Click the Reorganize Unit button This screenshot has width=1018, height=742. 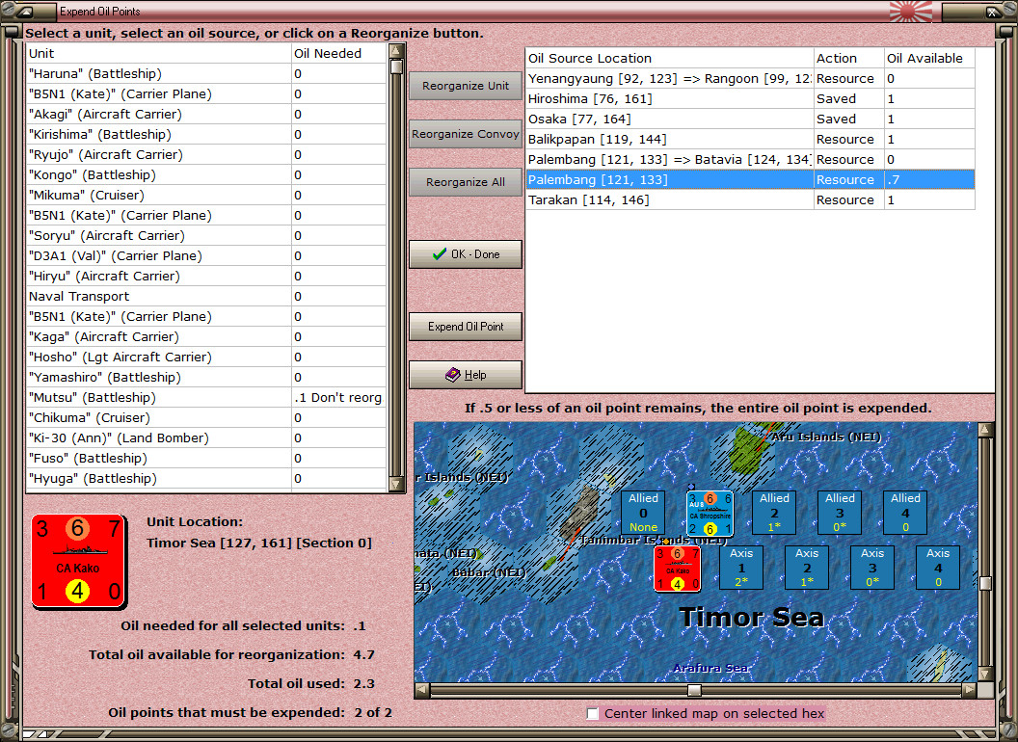466,86
